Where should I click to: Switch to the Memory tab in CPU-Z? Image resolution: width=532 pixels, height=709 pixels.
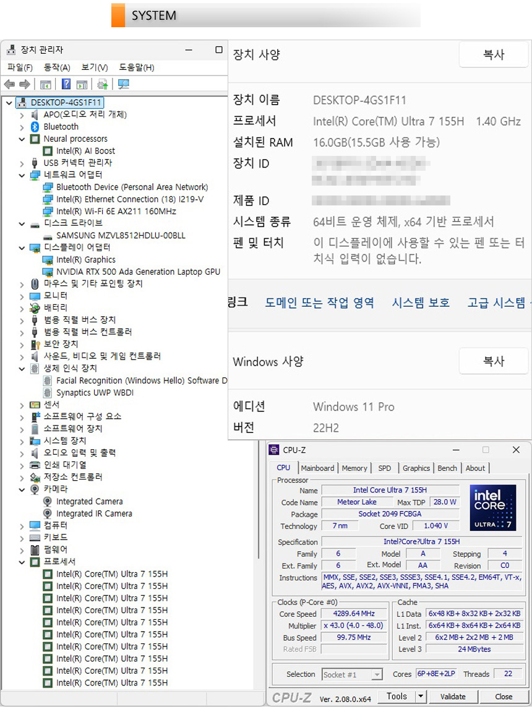pos(354,468)
